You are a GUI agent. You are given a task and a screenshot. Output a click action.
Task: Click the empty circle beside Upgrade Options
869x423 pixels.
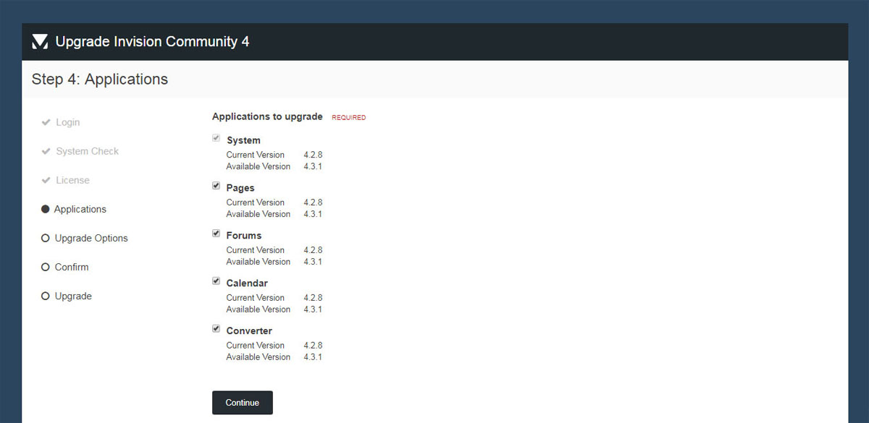pyautogui.click(x=46, y=238)
